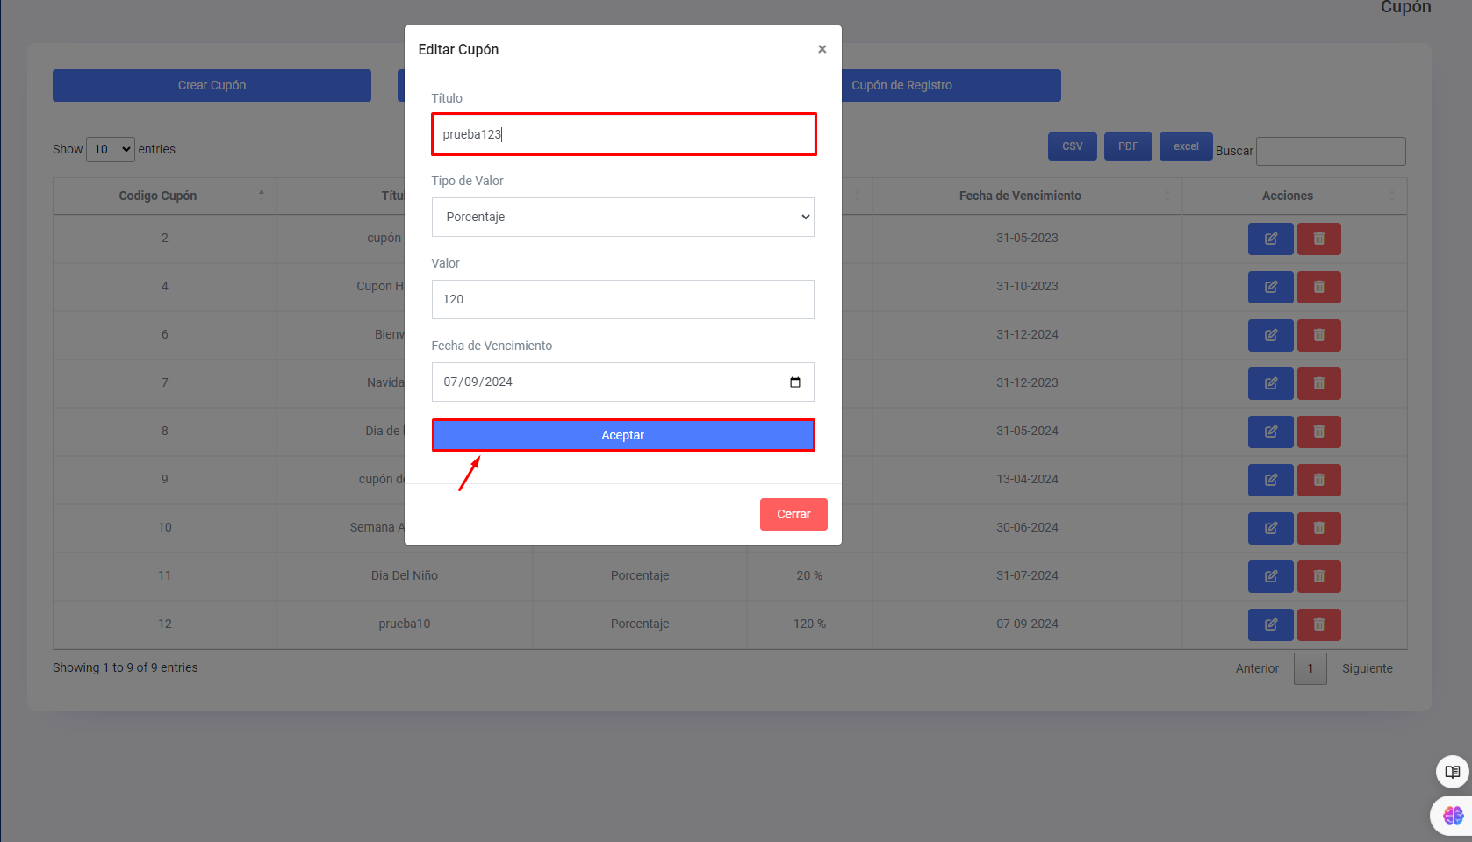Click the Título text field

point(623,134)
